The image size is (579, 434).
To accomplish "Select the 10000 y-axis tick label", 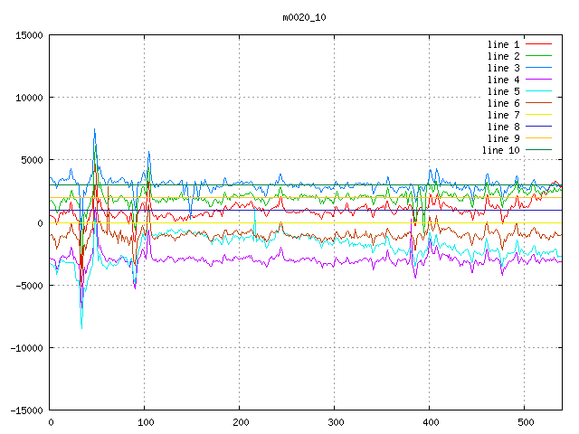I will click(x=28, y=98).
